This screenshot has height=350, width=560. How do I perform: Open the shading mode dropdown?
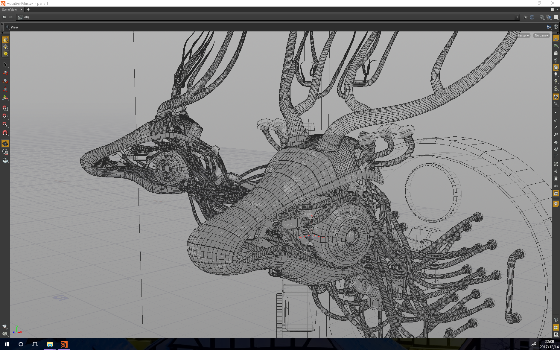coord(556,67)
